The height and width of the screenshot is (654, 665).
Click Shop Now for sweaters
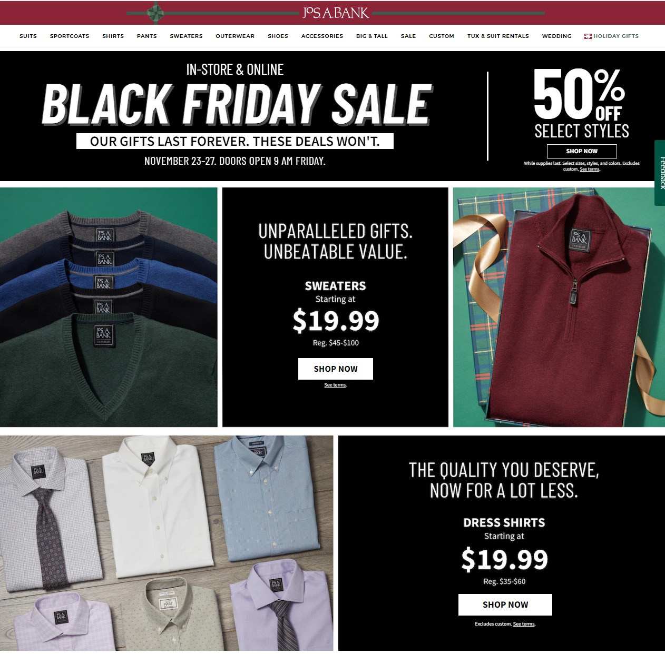pos(336,369)
